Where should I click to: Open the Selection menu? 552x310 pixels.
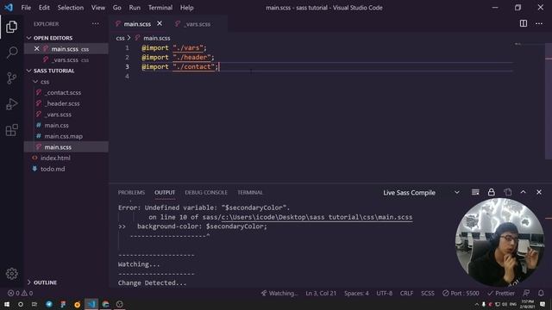tap(71, 8)
